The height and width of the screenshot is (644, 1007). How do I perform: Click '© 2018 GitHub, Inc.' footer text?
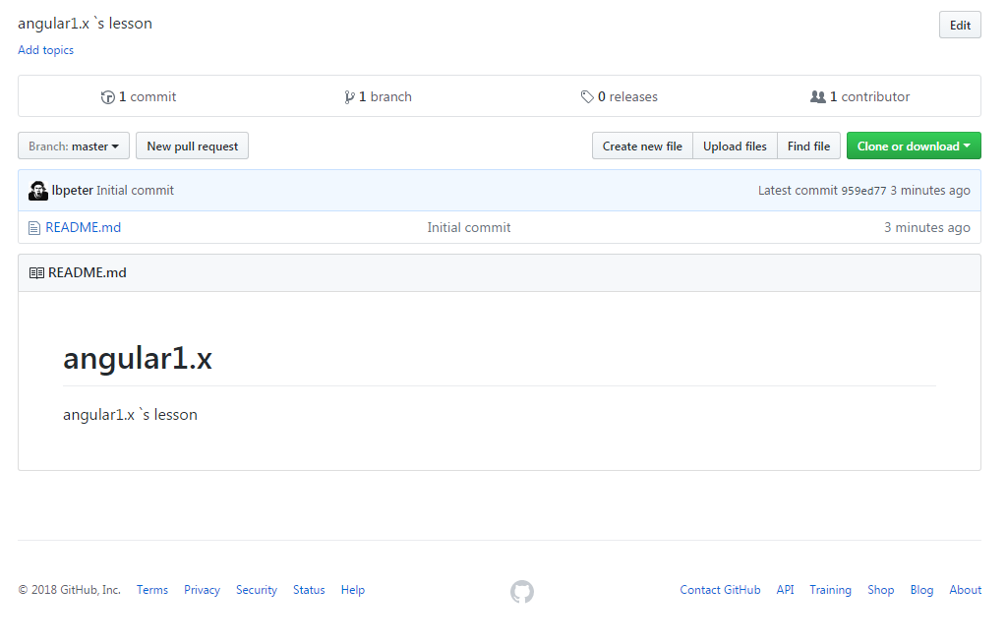click(70, 590)
